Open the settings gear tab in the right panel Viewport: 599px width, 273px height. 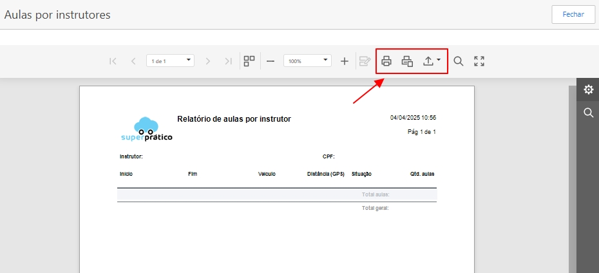point(588,89)
